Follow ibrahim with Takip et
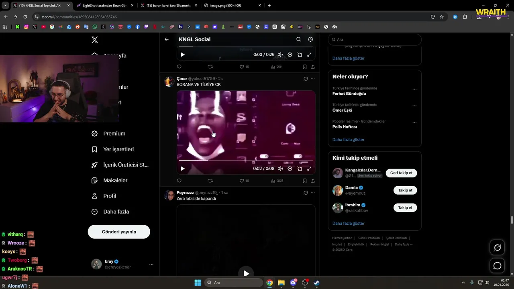This screenshot has width=514, height=289. pyautogui.click(x=405, y=208)
